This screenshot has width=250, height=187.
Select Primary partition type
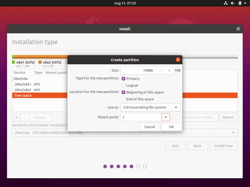point(124,79)
